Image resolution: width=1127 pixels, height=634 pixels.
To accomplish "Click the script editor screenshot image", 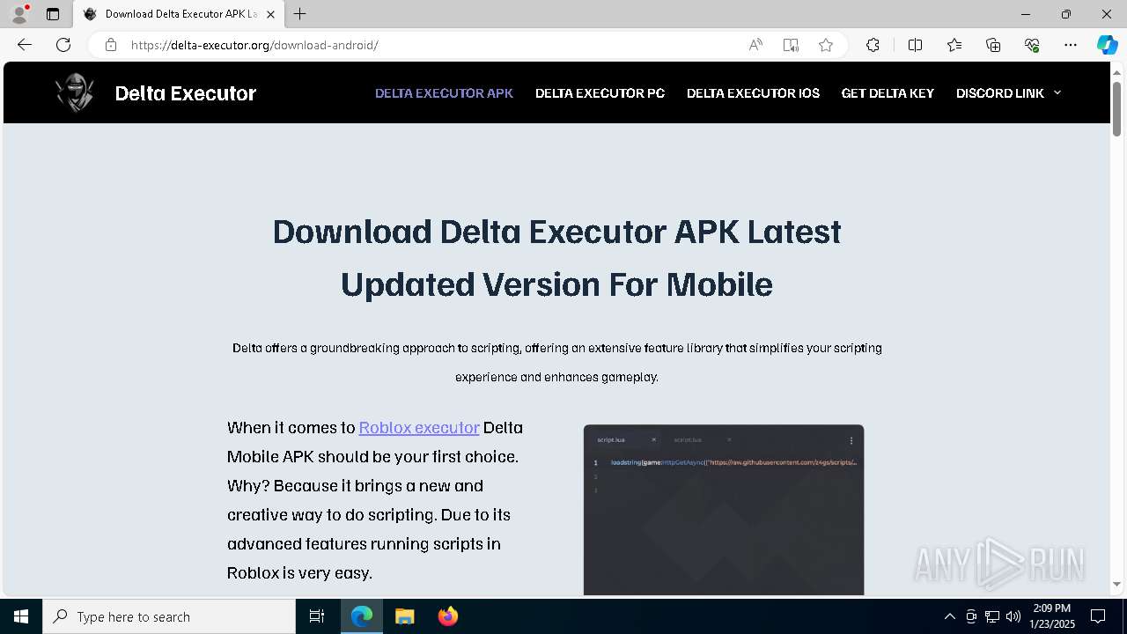I will coord(724,510).
